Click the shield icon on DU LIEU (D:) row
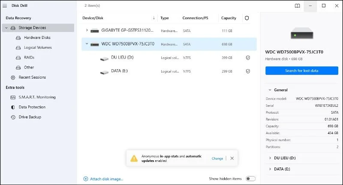This screenshot has width=343, height=185. pyautogui.click(x=248, y=58)
